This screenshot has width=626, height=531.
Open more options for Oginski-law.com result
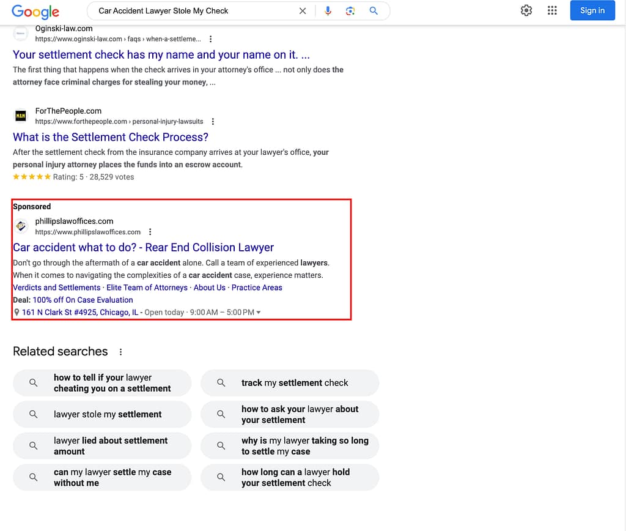pyautogui.click(x=210, y=39)
